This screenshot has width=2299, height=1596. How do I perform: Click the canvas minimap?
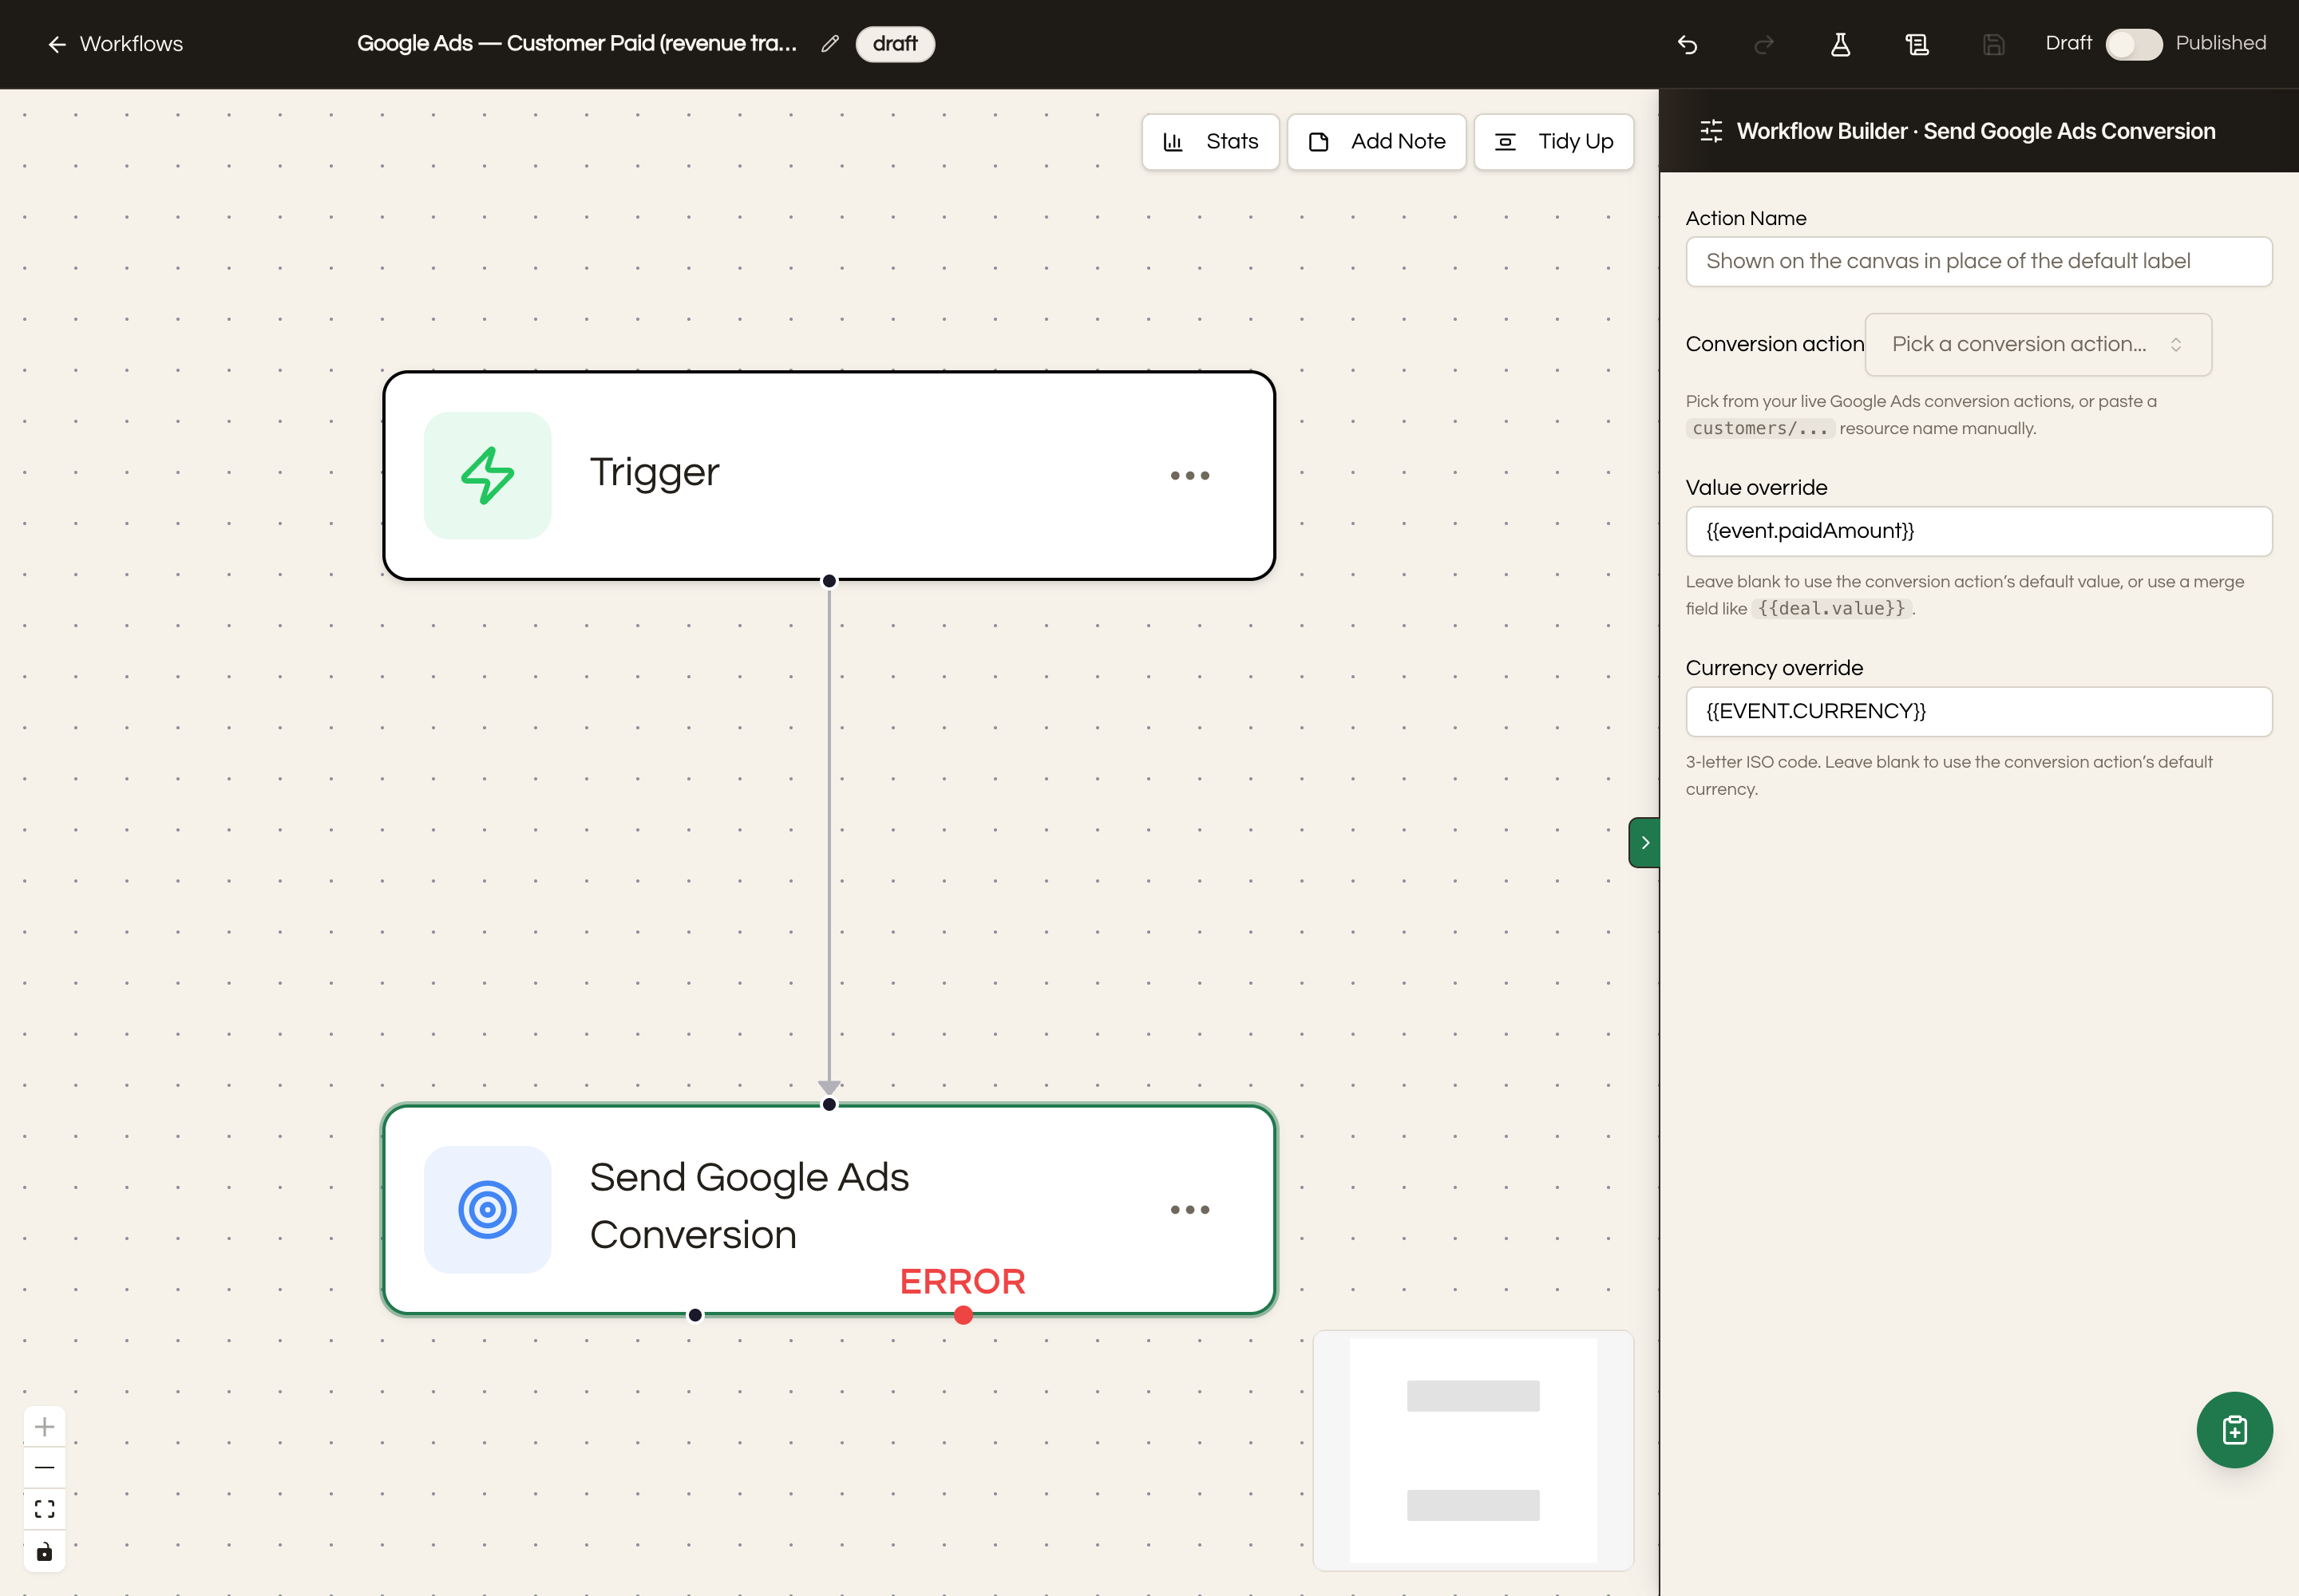[1473, 1450]
